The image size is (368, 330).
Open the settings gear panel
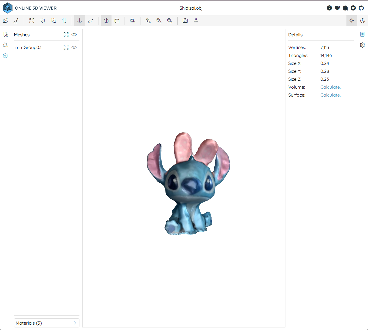[362, 45]
